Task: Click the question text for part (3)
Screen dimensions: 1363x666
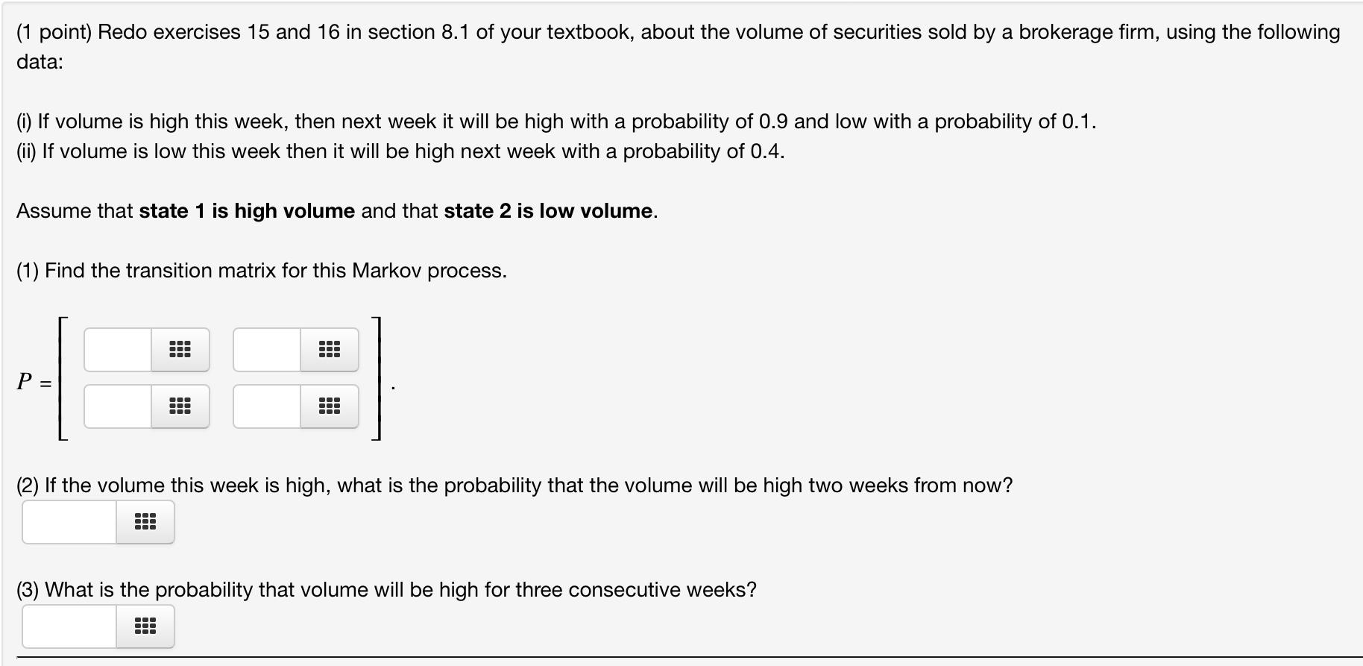Action: (x=386, y=589)
